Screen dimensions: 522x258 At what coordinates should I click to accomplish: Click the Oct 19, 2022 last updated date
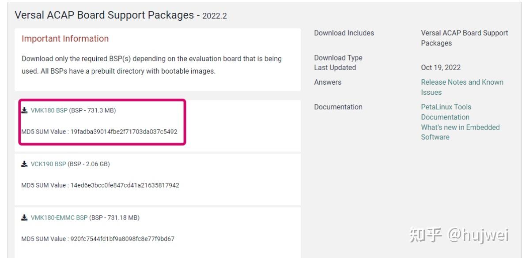[x=441, y=67]
